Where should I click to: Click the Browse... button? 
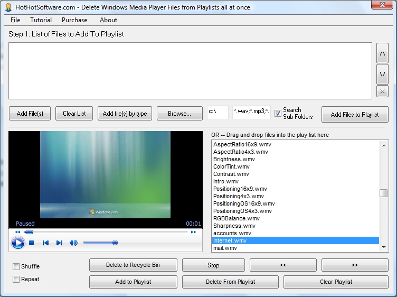coord(179,113)
